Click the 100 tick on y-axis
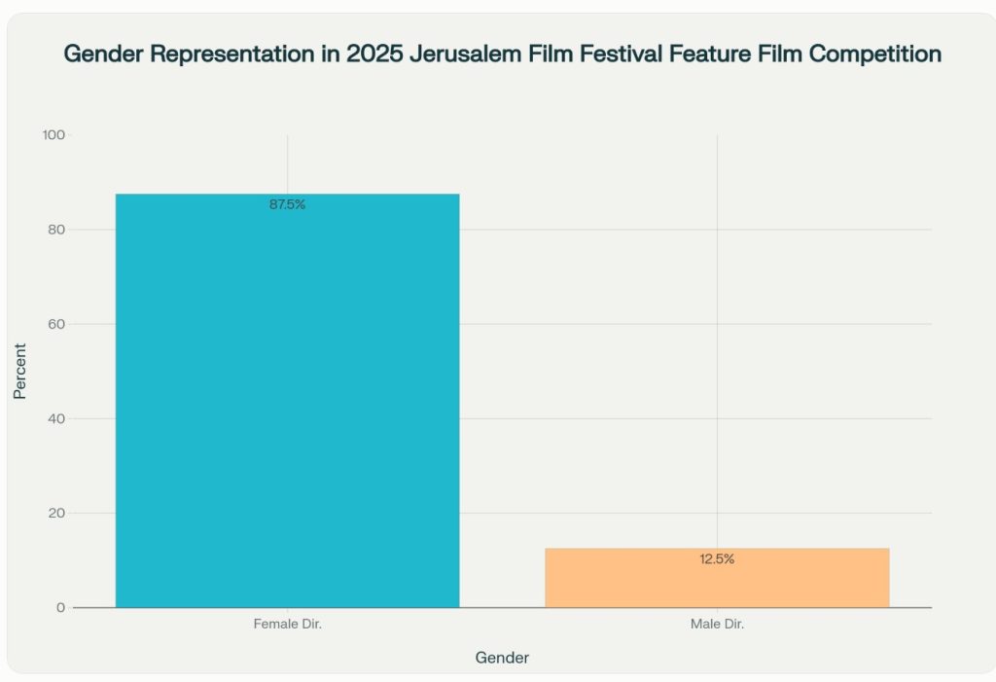Image resolution: width=996 pixels, height=682 pixels. (53, 134)
